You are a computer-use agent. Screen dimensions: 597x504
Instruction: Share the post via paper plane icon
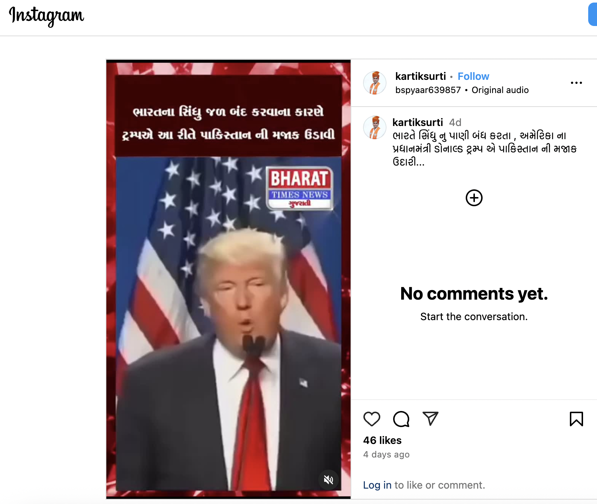(x=431, y=419)
